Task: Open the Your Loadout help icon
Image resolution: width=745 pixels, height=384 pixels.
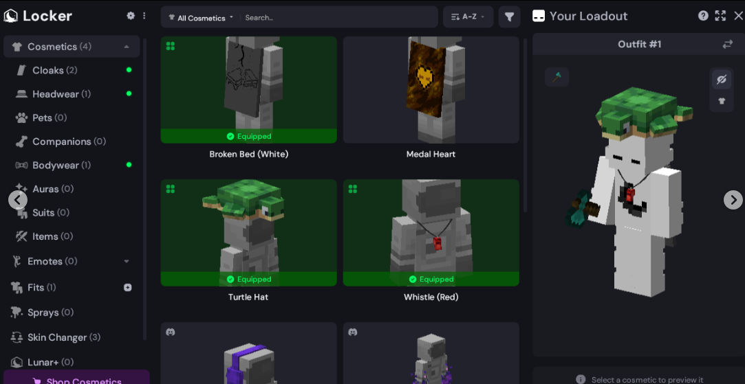Action: pos(703,16)
